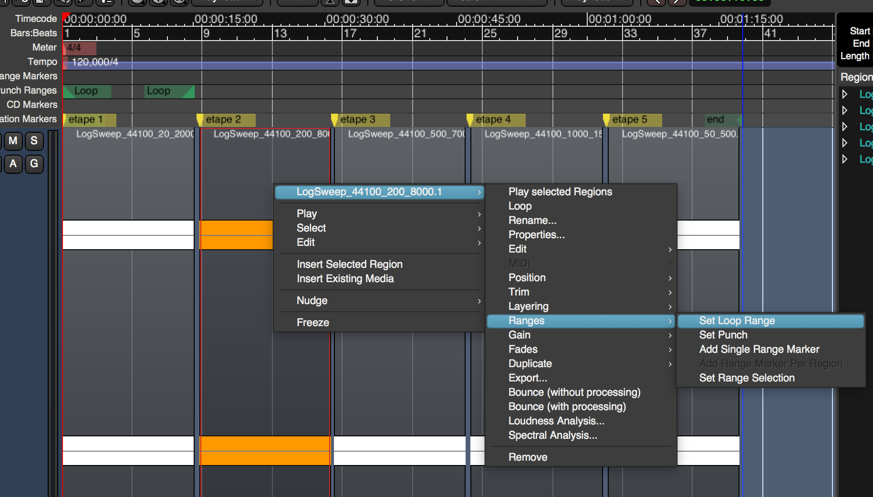The width and height of the screenshot is (873, 497).
Task: Click the end session marker
Action: click(717, 119)
